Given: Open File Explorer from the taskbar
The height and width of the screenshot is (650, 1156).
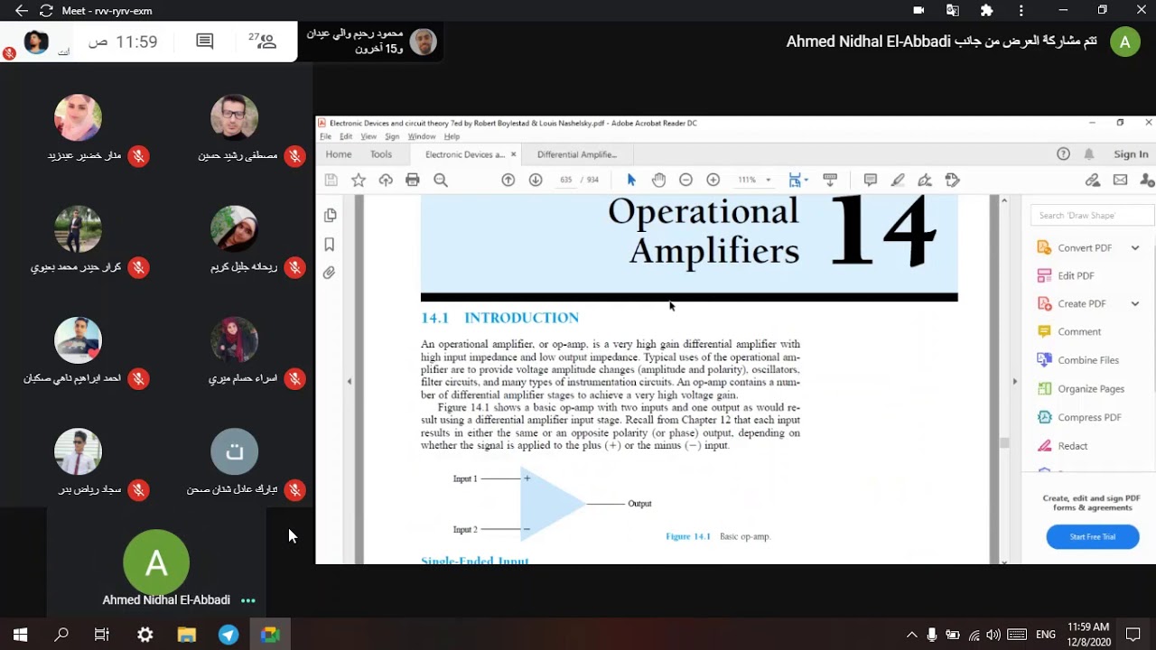Looking at the screenshot, I should pyautogui.click(x=187, y=635).
